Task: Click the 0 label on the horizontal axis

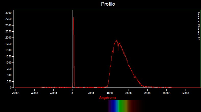Action: [x=72, y=93]
